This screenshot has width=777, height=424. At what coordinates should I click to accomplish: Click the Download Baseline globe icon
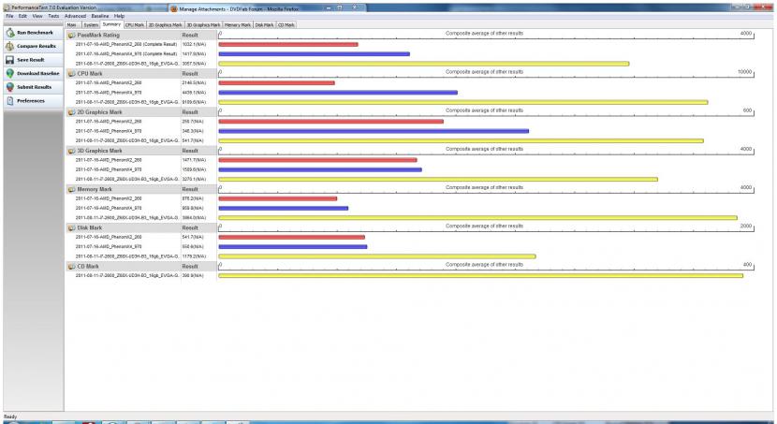click(10, 73)
